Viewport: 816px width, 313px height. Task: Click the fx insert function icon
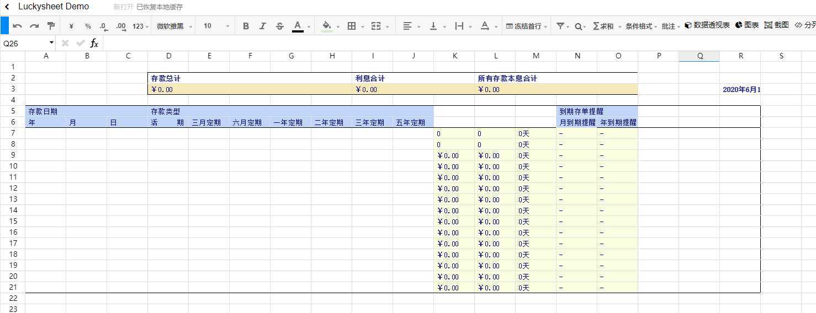94,42
